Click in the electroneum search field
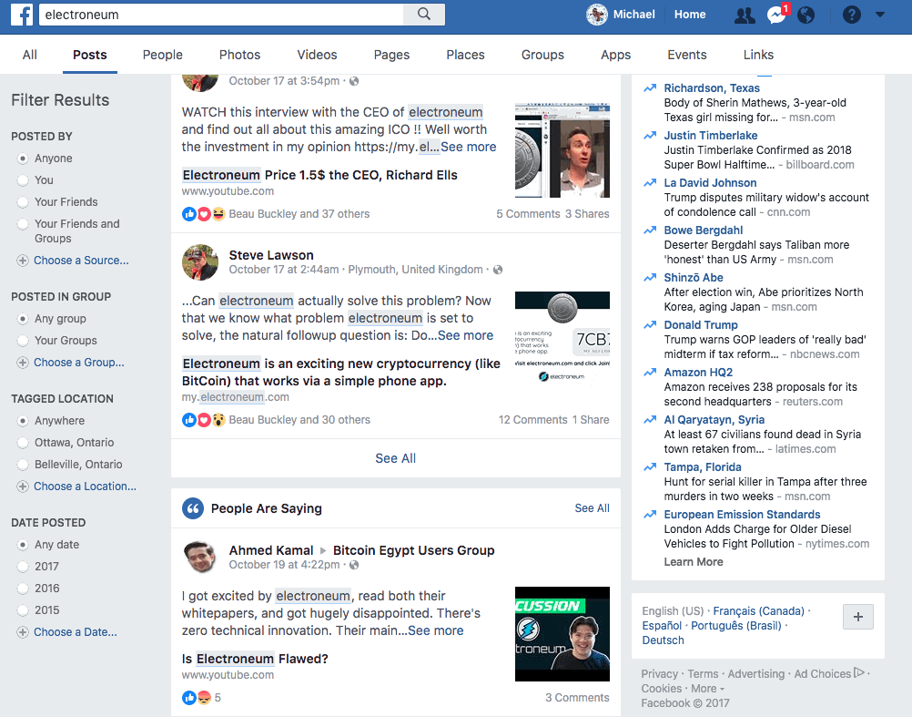This screenshot has width=912, height=717. (x=221, y=15)
